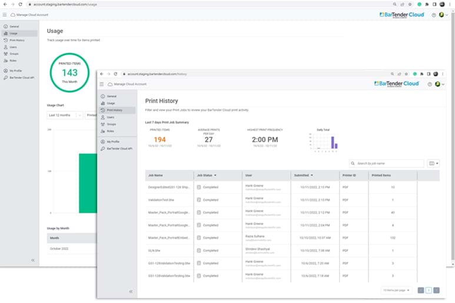Viewport: 455px width, 303px height.
Task: Open the column chooser dropdown
Action: 433,163
